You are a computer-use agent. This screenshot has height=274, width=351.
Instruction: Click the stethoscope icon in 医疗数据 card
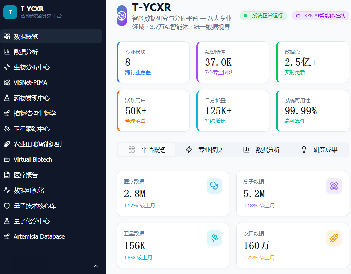[x=215, y=186]
